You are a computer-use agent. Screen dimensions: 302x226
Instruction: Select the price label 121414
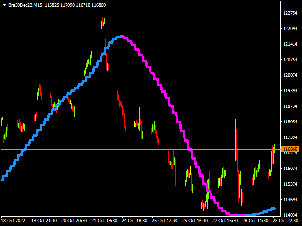(x=290, y=44)
